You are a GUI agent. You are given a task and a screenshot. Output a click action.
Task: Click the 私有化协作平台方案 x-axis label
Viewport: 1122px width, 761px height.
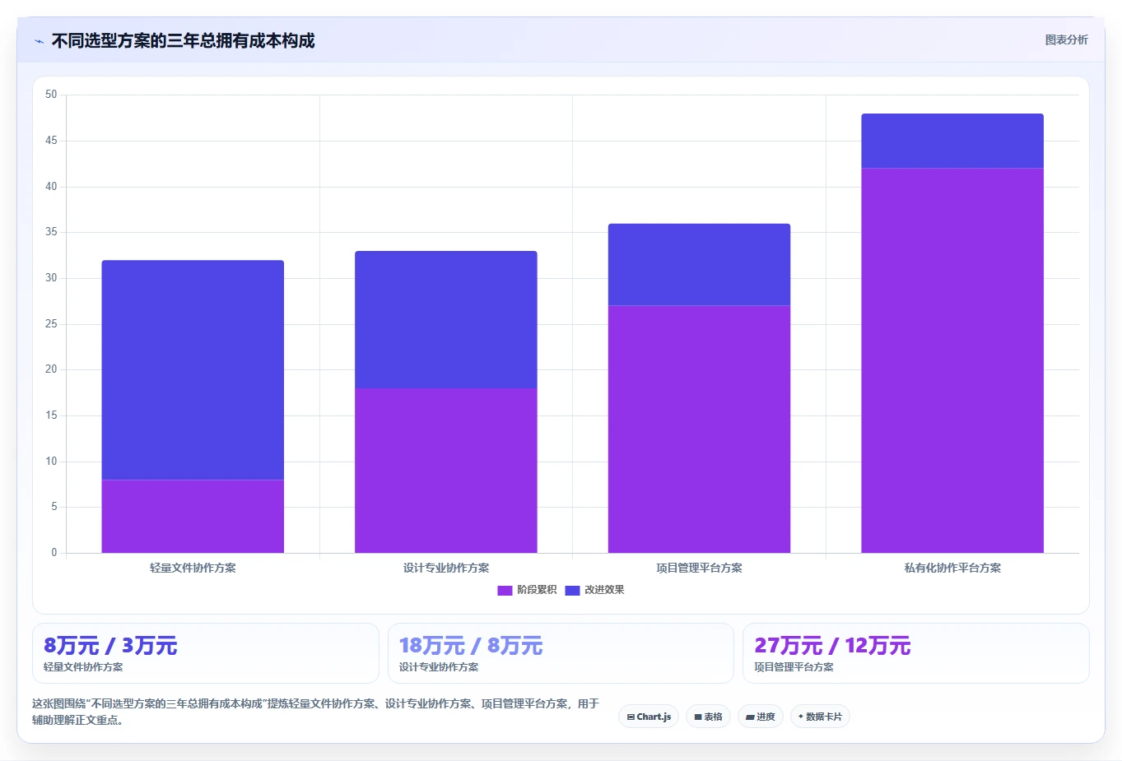[952, 568]
